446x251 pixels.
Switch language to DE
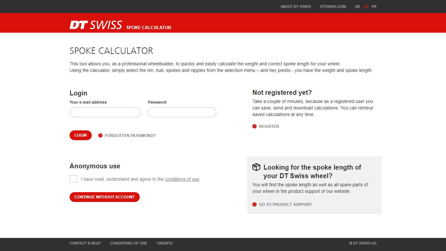coord(358,7)
